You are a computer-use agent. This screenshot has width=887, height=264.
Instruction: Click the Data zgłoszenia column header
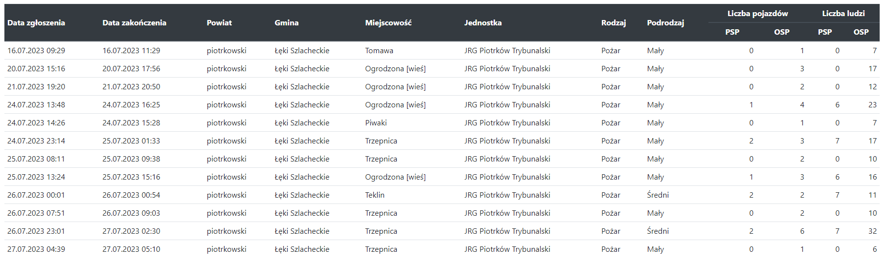coord(36,23)
